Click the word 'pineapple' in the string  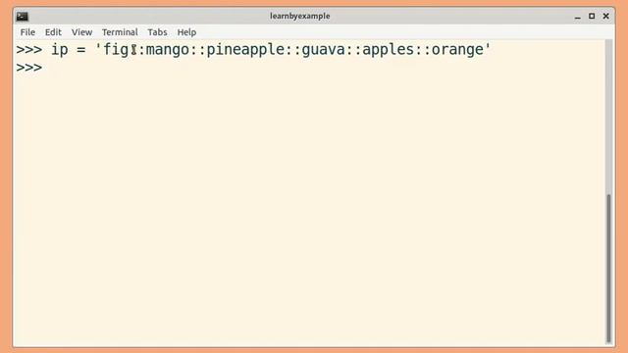coord(245,50)
